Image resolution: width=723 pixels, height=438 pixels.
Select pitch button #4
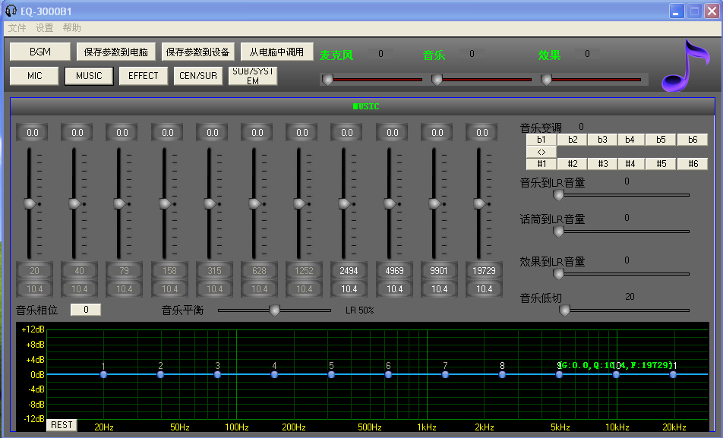point(630,164)
